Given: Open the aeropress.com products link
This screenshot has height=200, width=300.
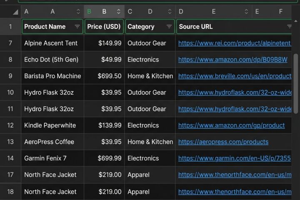Looking at the screenshot, I should point(223,142).
